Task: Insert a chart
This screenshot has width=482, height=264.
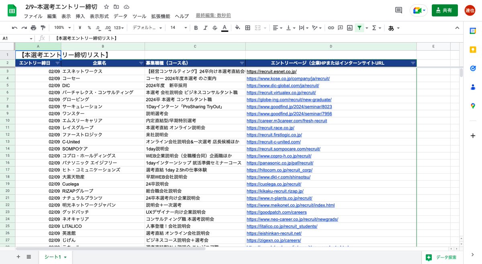Action: [x=349, y=28]
